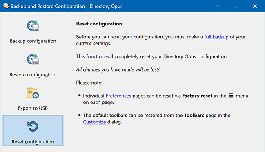Click the Reset configuration heading text
This screenshot has width=265, height=152.
pos(99,24)
